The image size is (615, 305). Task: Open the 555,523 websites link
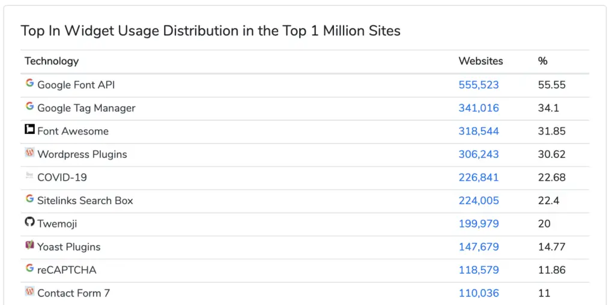(479, 85)
